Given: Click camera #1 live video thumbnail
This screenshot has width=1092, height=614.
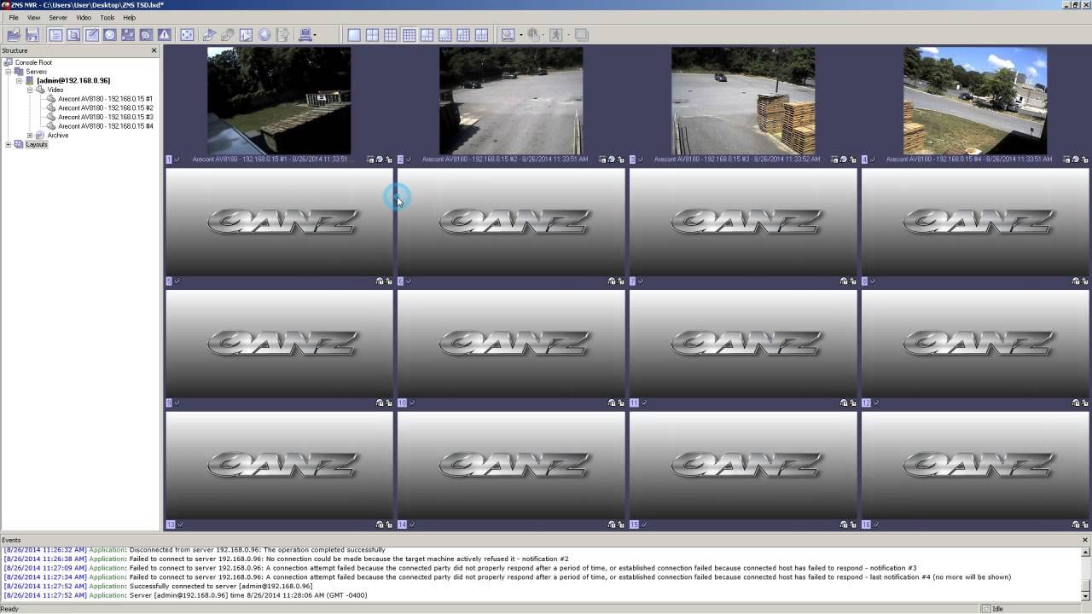Looking at the screenshot, I should 279,101.
